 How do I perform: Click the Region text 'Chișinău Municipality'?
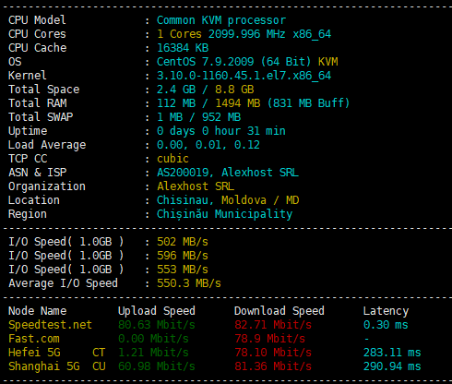coord(224,214)
